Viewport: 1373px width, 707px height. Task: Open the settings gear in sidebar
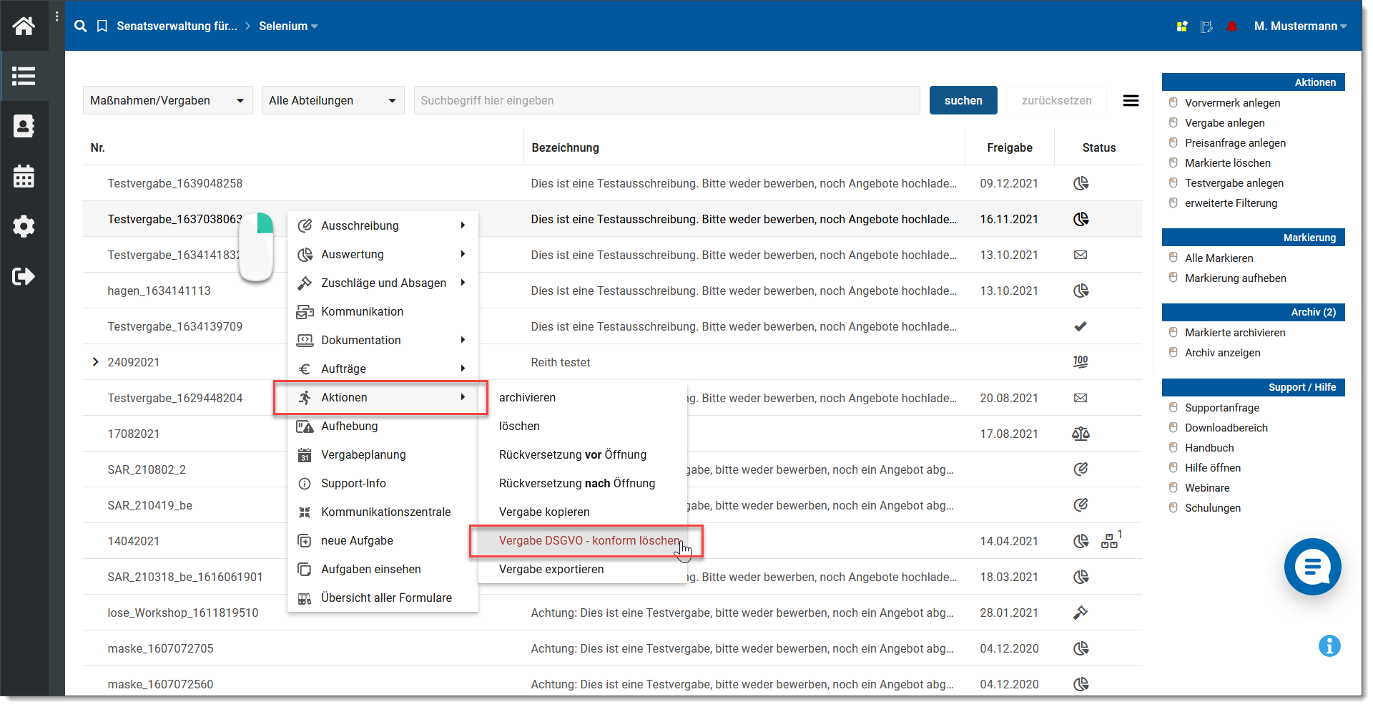point(24,226)
